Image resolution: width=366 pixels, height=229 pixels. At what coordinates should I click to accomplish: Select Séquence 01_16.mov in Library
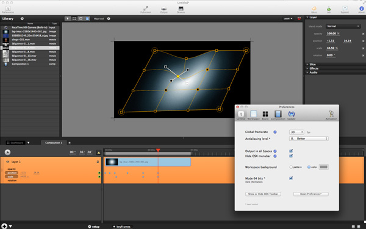click(30, 60)
